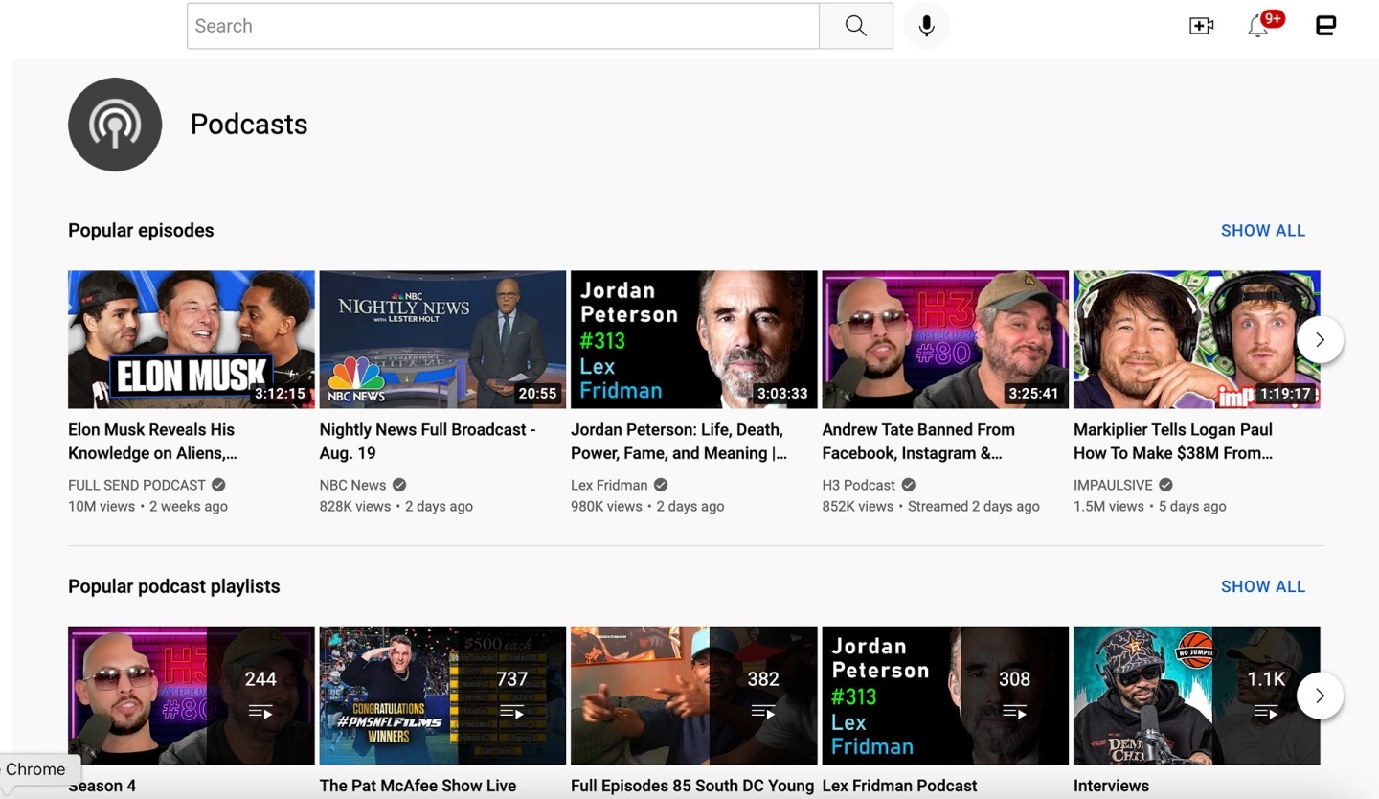Open SHOW ALL for Popular podcast playlists
The image size is (1379, 799).
tap(1262, 586)
